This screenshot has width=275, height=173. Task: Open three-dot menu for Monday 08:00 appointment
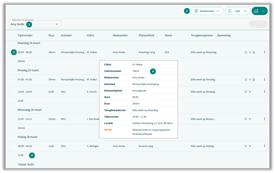(264, 52)
